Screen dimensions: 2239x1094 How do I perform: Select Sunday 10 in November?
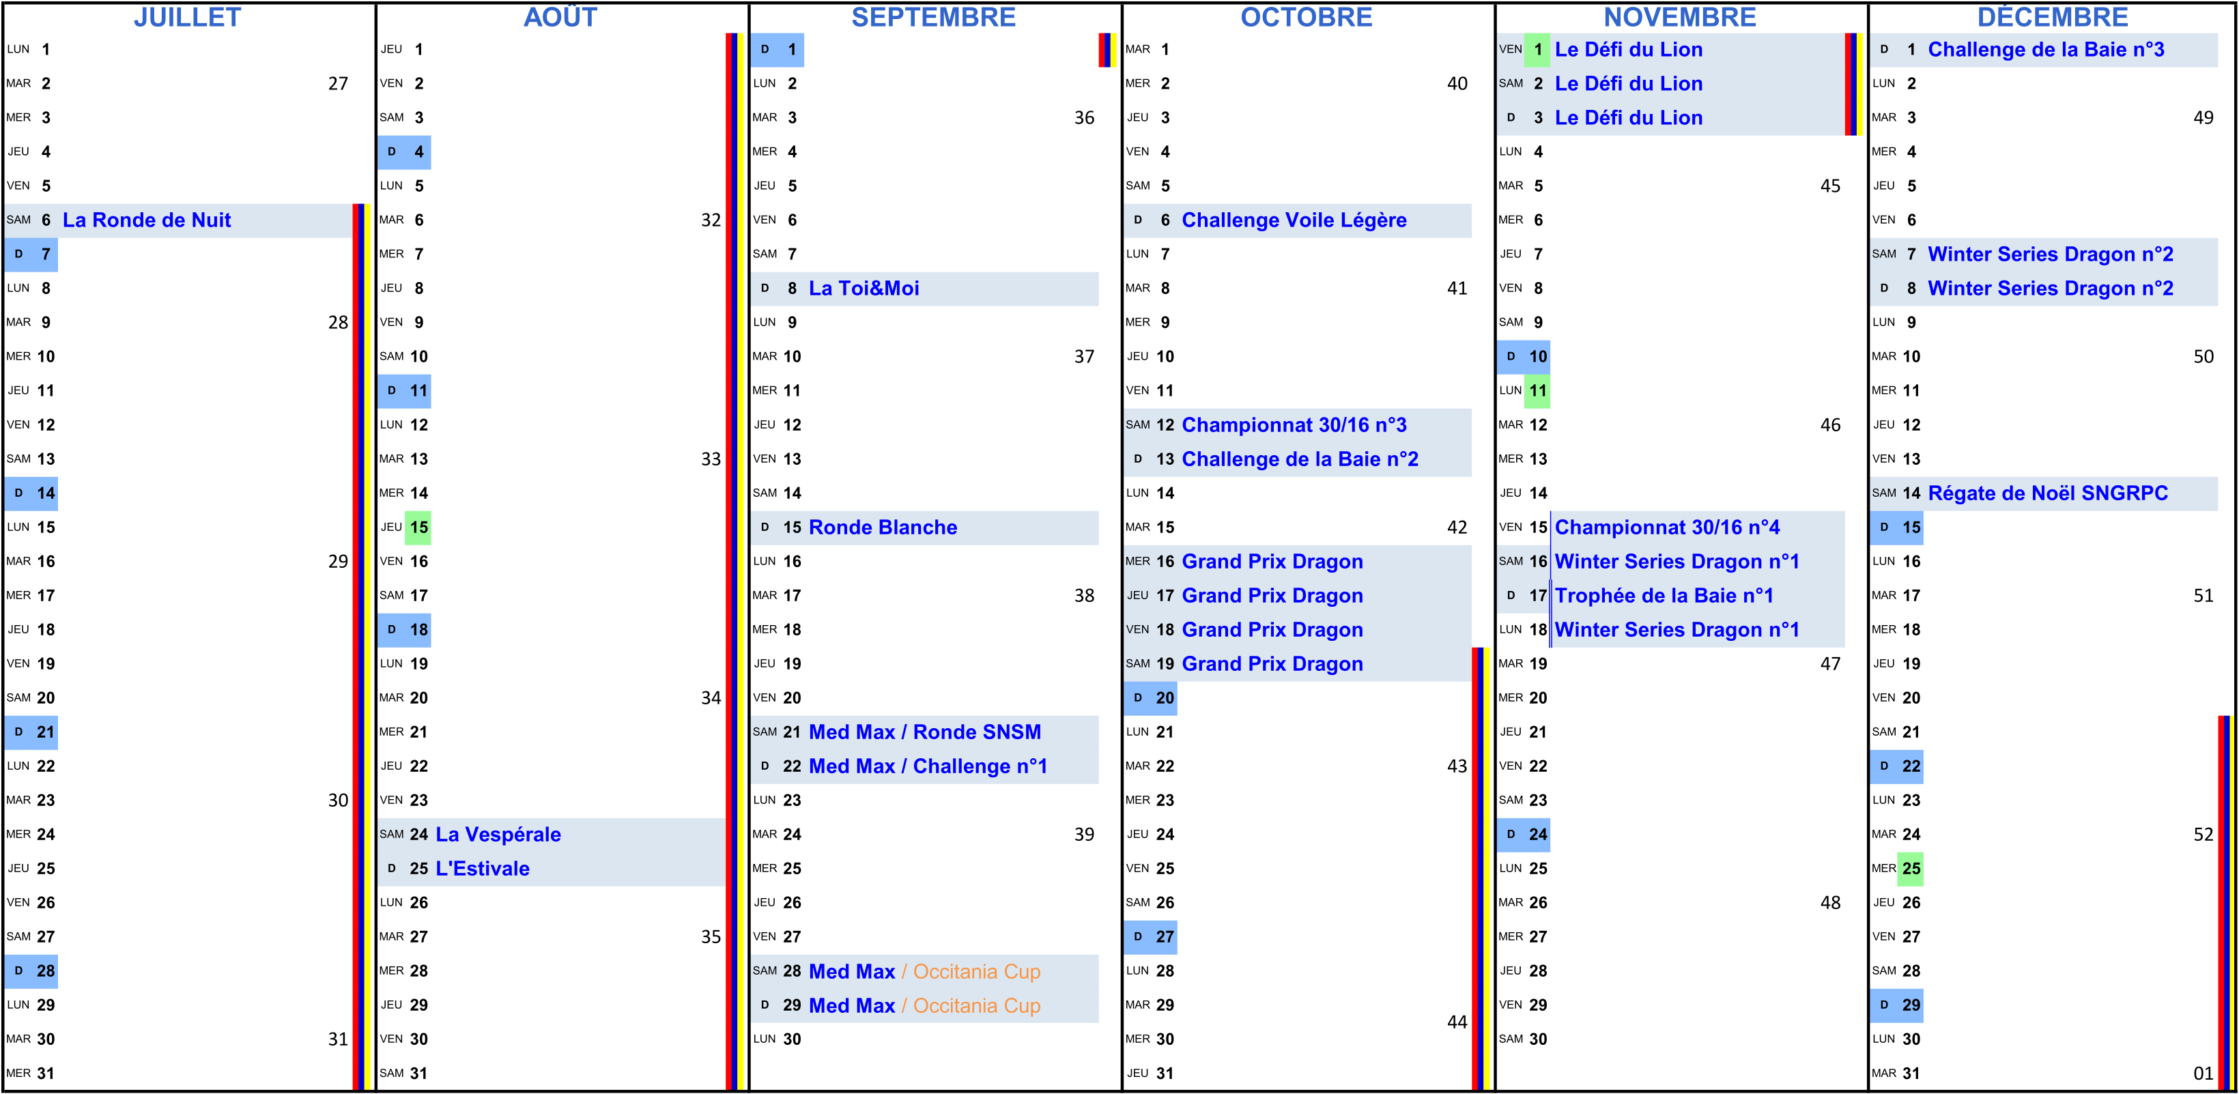pos(1523,357)
